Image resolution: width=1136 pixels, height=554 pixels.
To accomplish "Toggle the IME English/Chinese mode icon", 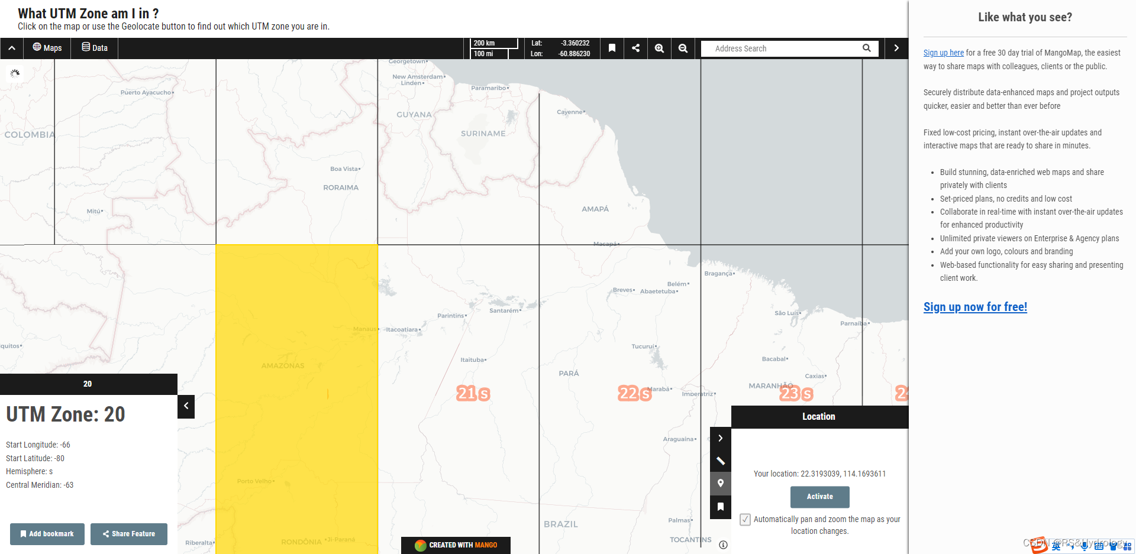I will click(x=1056, y=546).
